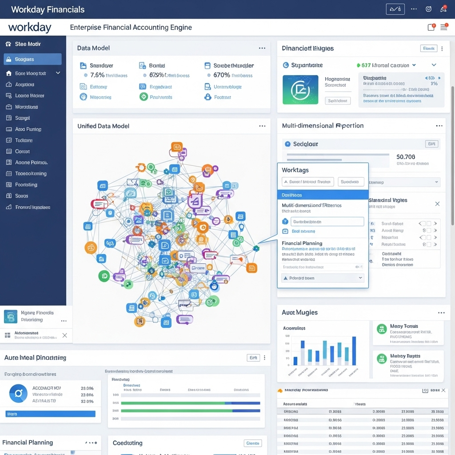Open Multi-dimensional panel options menu
Screen dimensions: 455x455
click(x=439, y=126)
